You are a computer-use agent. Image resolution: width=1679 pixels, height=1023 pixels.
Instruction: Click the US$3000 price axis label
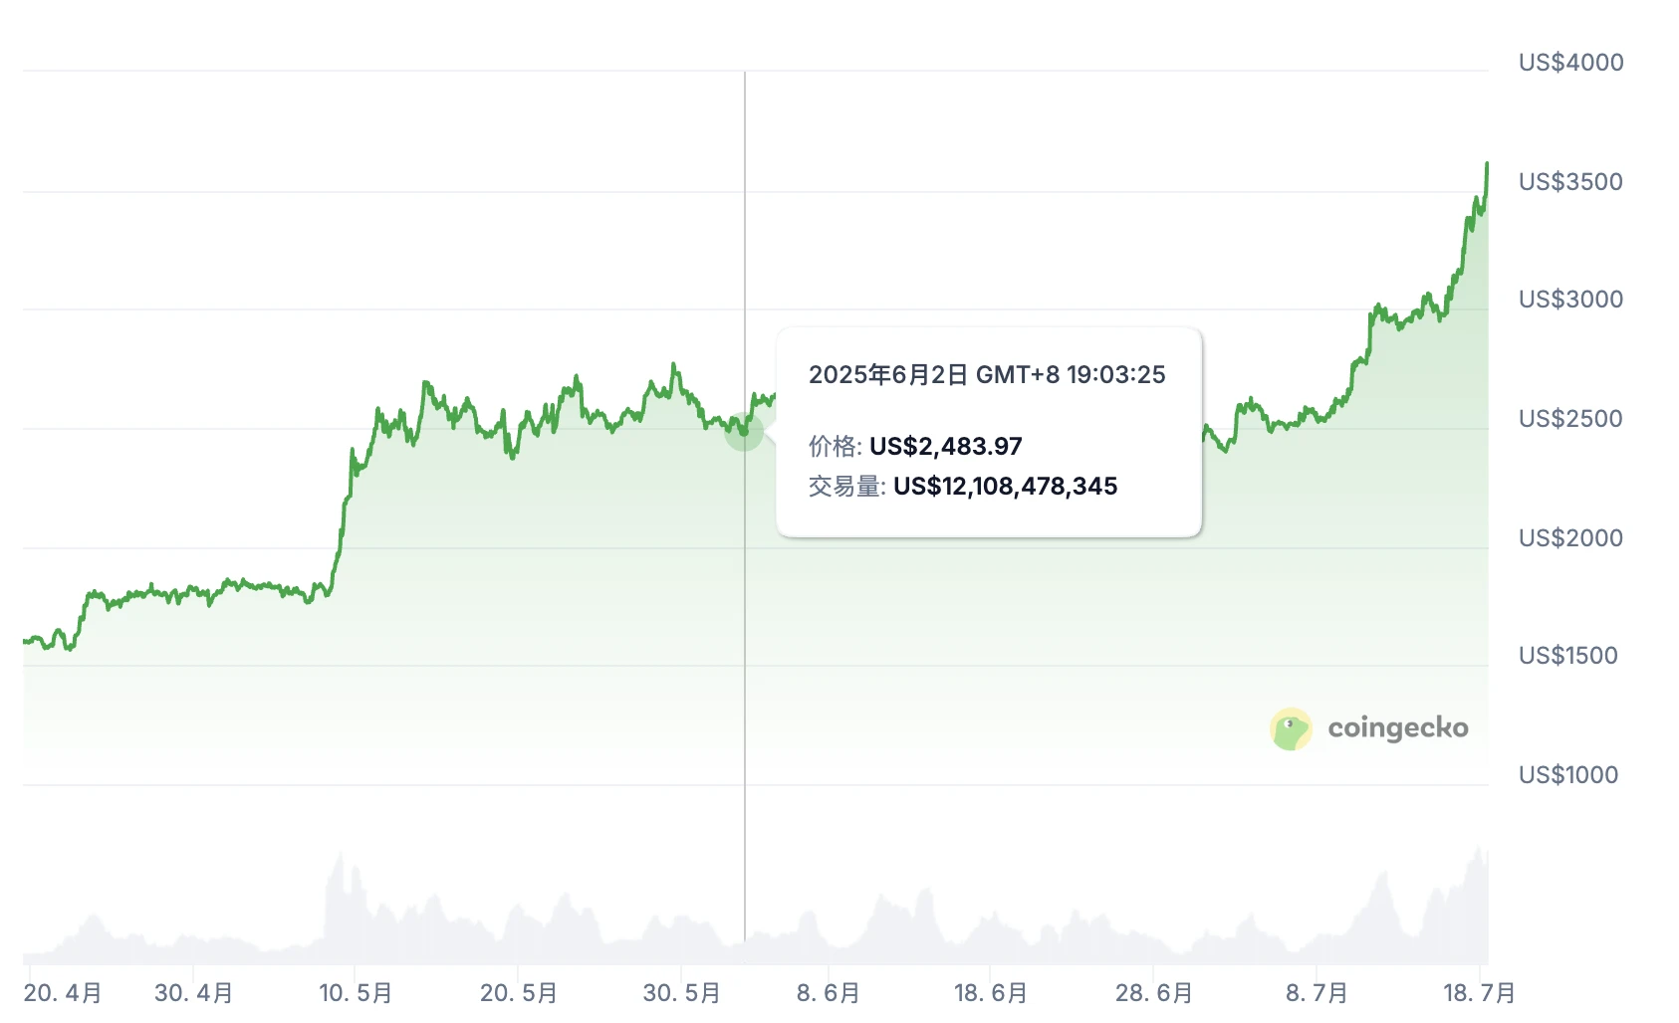(x=1570, y=300)
